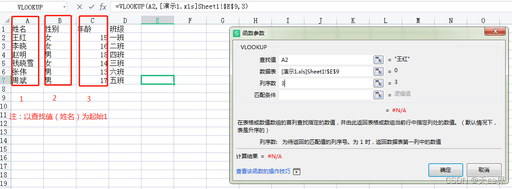
Task: Collapse dialog via 查找值 range picker icon
Action: point(378,60)
